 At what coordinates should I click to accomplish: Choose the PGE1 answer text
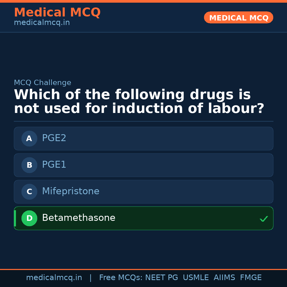tap(54, 165)
